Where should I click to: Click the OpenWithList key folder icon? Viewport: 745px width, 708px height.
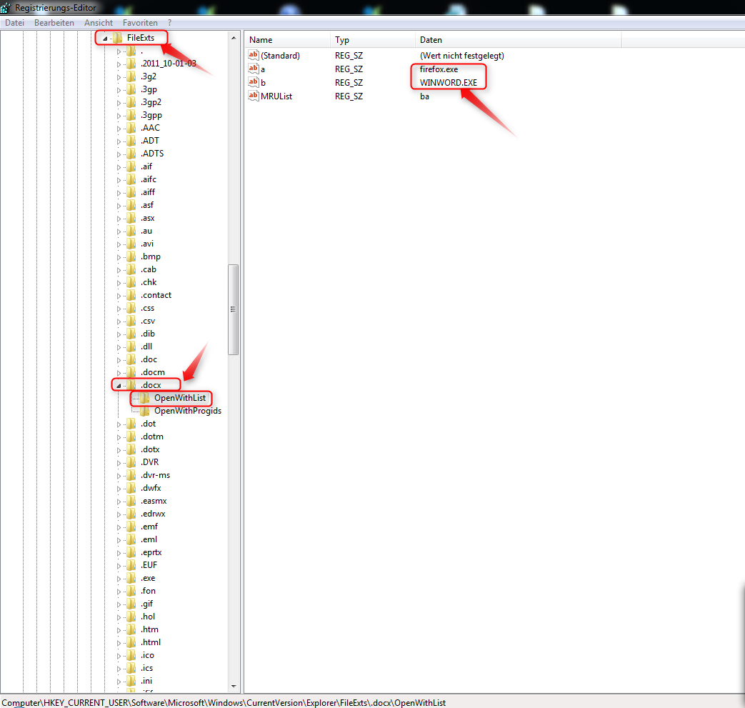144,398
